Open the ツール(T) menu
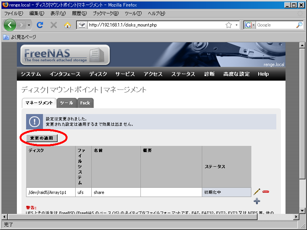This screenshot has height=230, width=307. (x=133, y=13)
